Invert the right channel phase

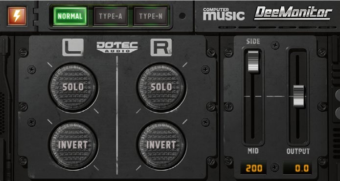coord(161,145)
